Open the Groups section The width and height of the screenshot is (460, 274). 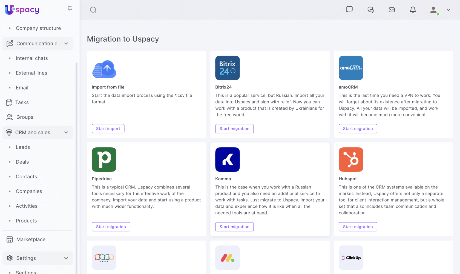point(25,117)
